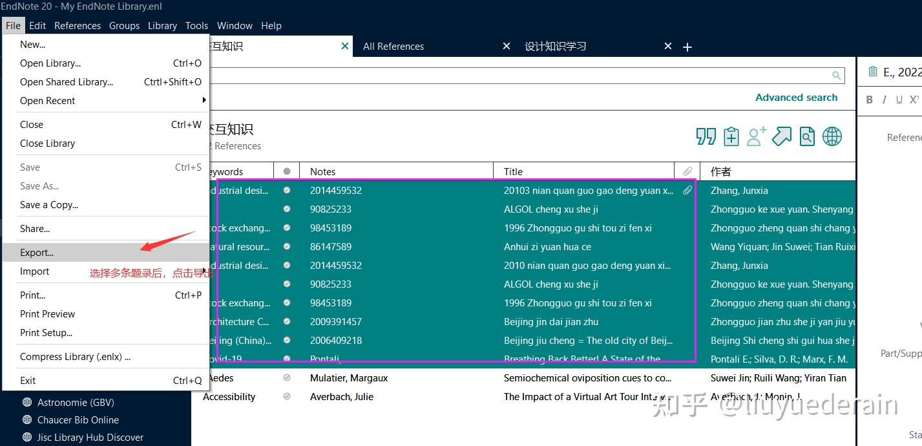Choose Export... from the File menu
Screen dimensions: 922x446
[x=37, y=253]
